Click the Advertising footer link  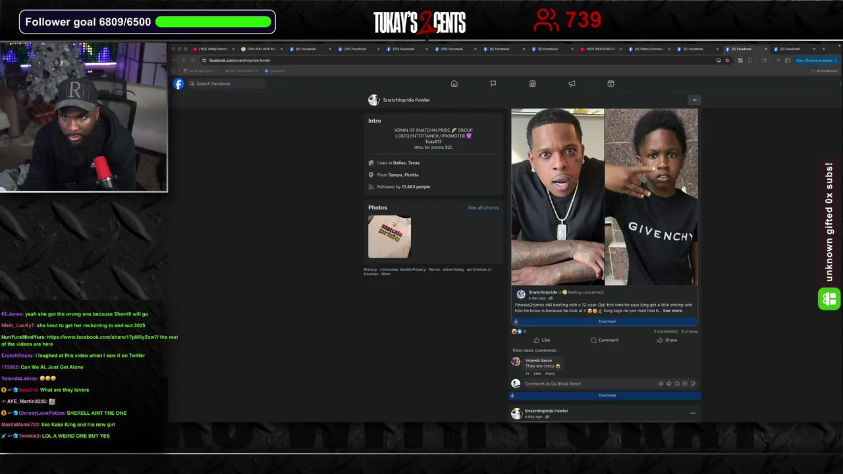[453, 270]
